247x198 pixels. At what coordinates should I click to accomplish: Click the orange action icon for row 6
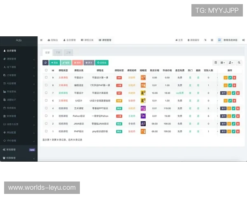[226, 101]
